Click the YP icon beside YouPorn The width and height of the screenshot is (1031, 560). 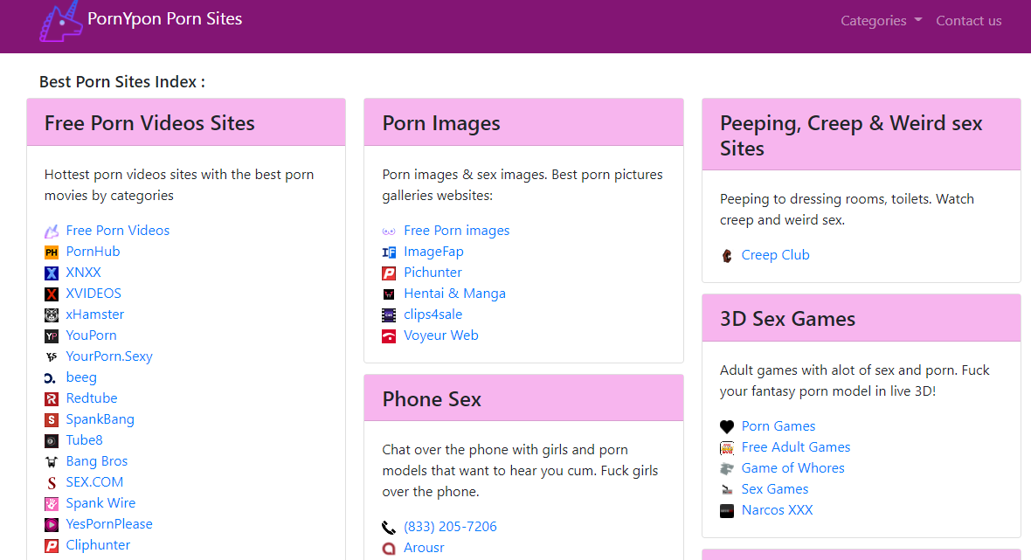(x=52, y=335)
